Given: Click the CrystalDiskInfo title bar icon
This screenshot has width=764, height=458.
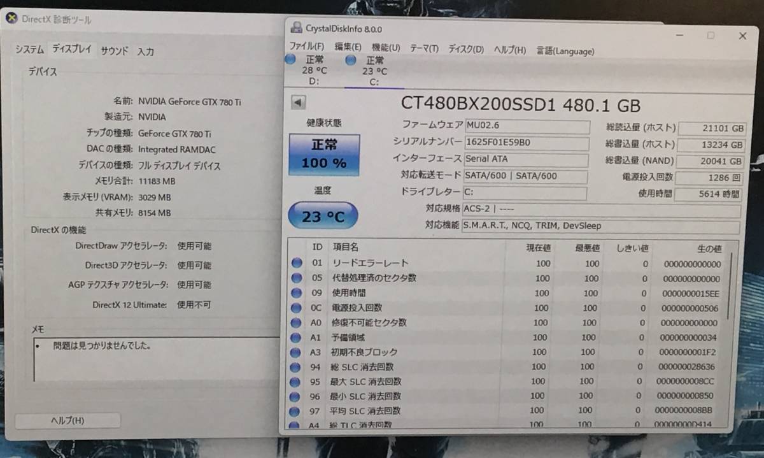Looking at the screenshot, I should tap(297, 27).
